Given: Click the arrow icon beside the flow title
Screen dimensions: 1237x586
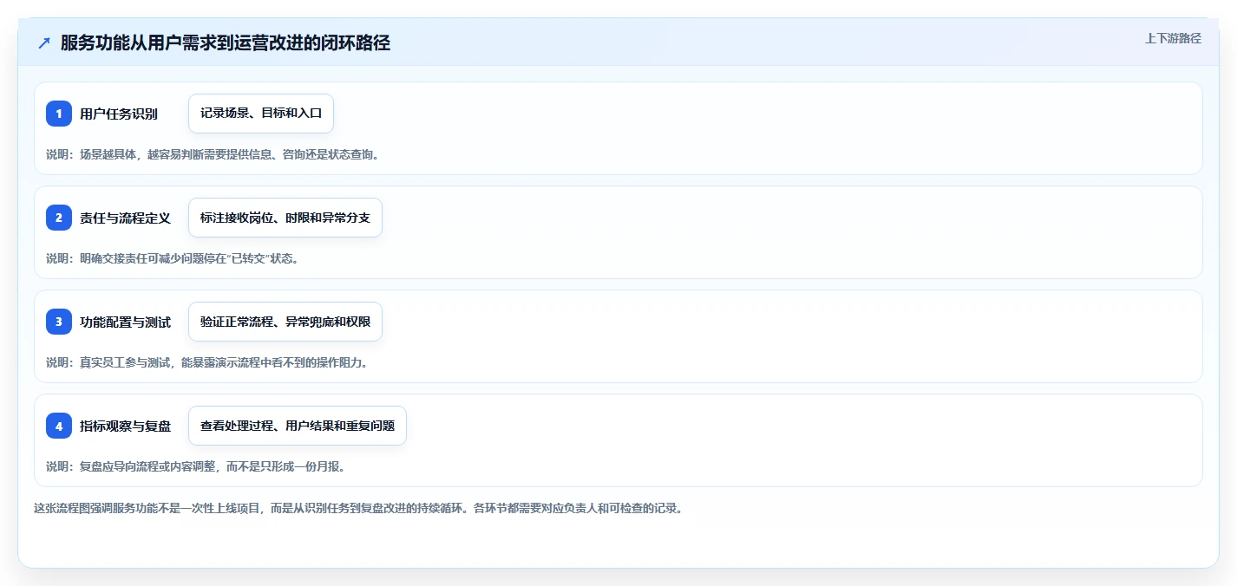Looking at the screenshot, I should tap(44, 42).
